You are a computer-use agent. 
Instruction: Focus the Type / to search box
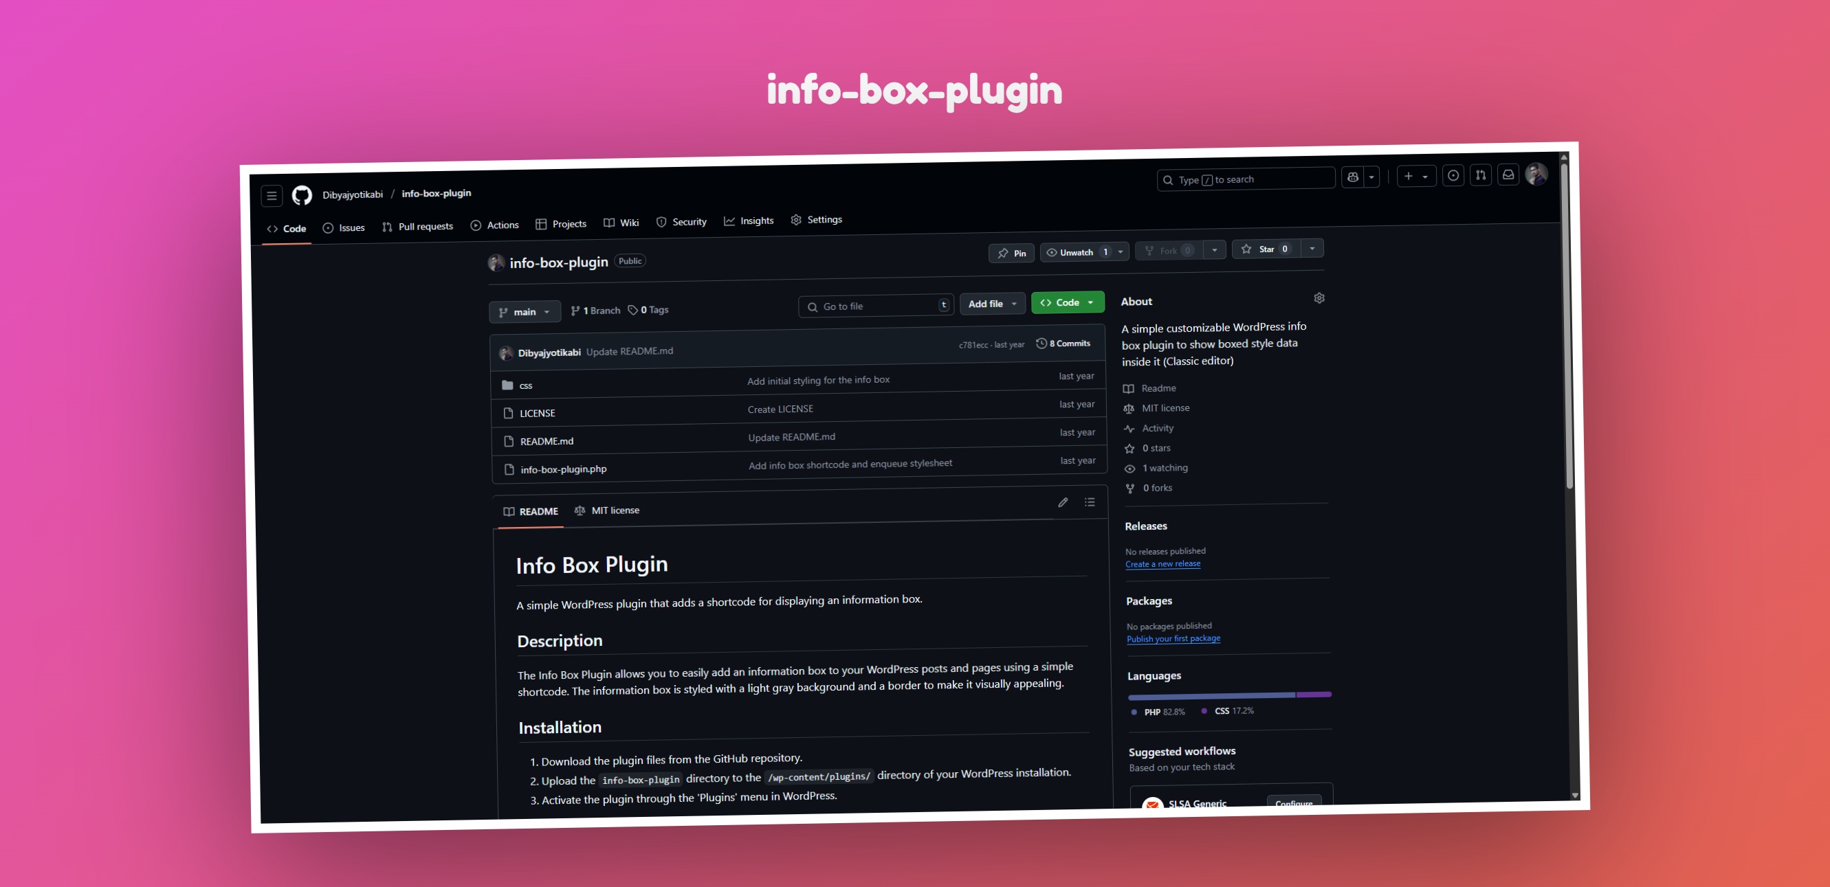point(1246,179)
